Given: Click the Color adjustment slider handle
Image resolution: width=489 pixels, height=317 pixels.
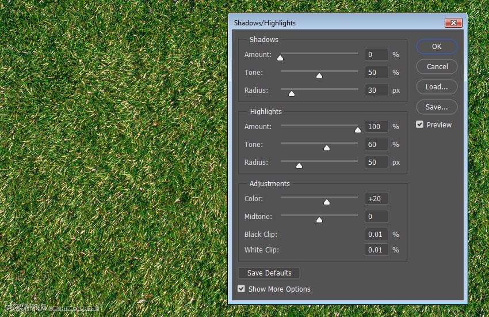Looking at the screenshot, I should click(x=327, y=202).
